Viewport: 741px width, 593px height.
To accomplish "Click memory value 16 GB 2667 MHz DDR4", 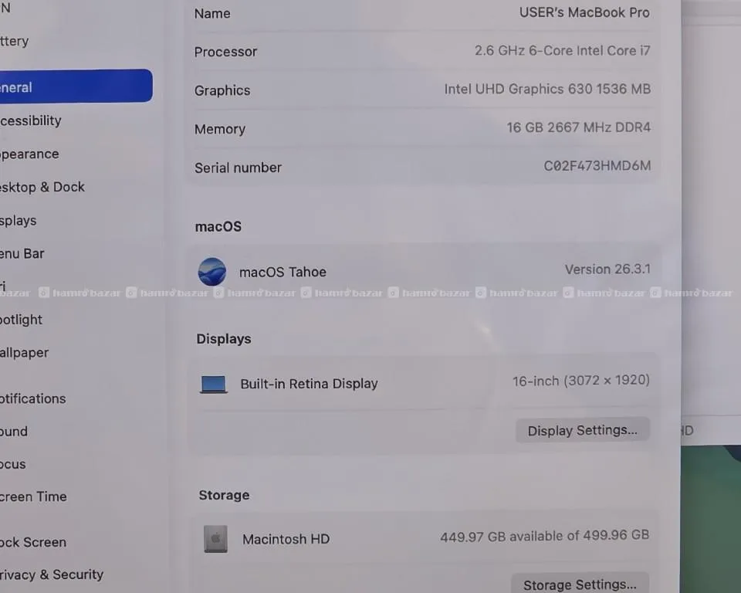I will click(578, 127).
